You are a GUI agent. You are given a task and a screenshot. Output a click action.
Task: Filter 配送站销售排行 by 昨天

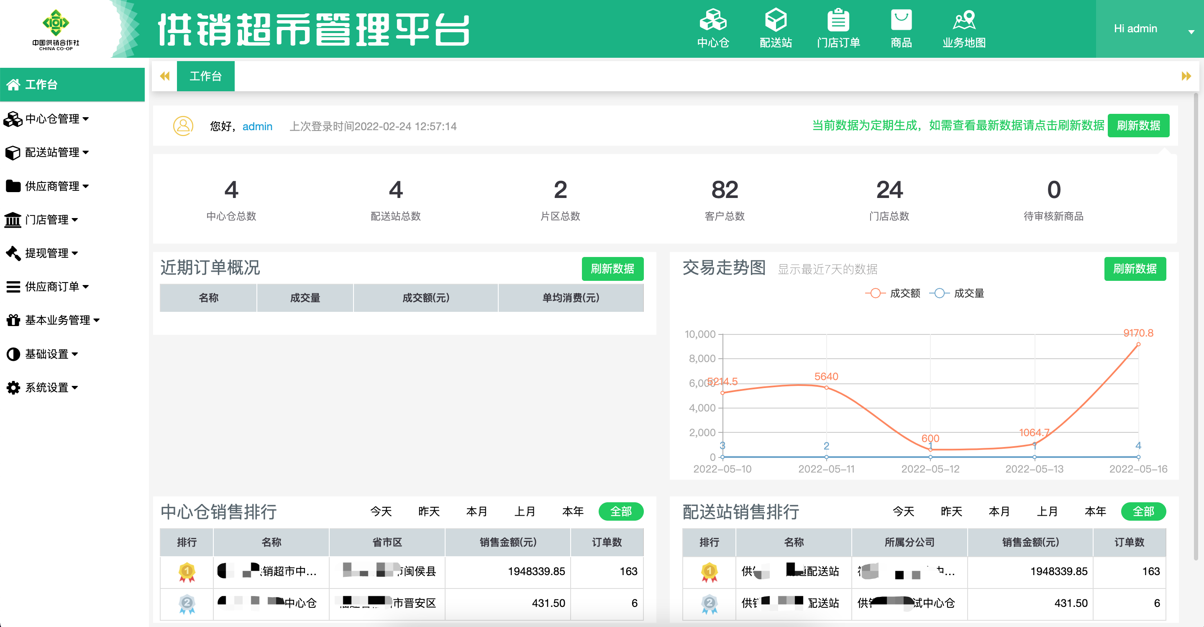pos(951,511)
